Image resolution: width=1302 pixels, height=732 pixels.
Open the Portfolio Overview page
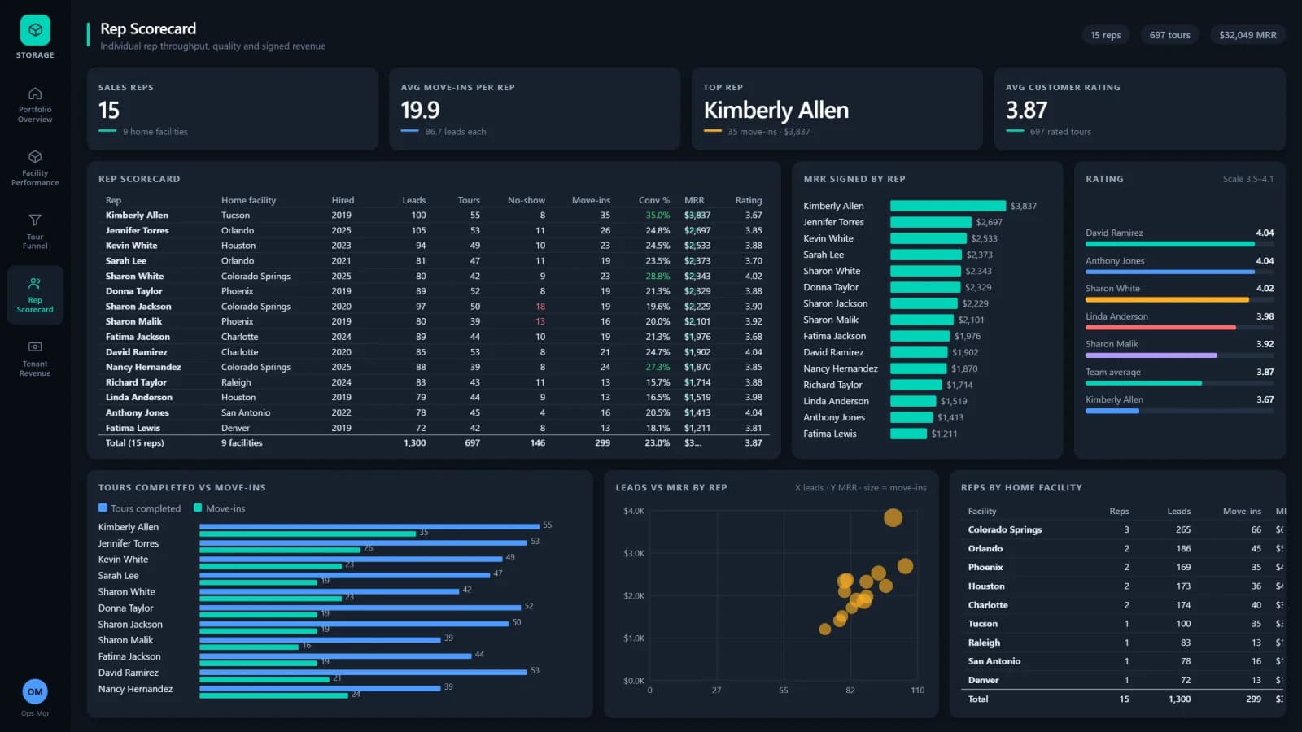click(x=35, y=105)
